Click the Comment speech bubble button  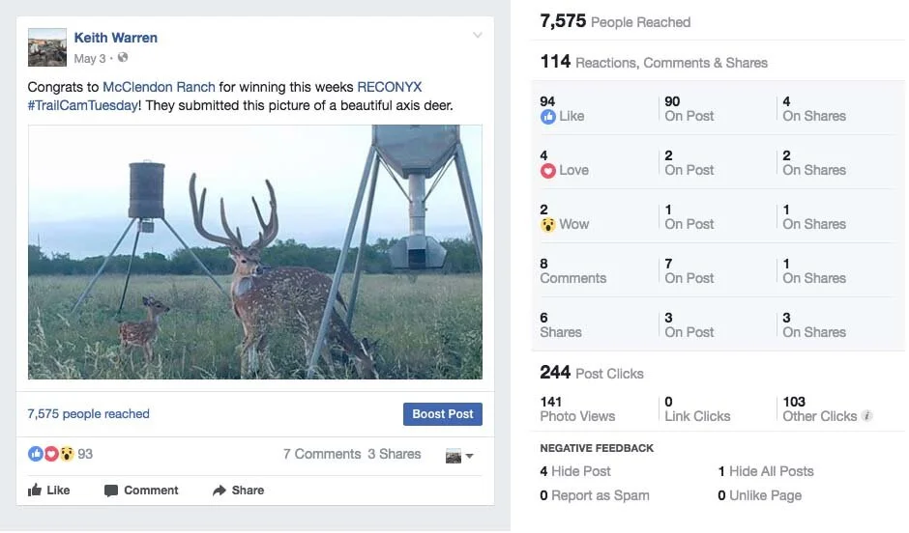(141, 491)
